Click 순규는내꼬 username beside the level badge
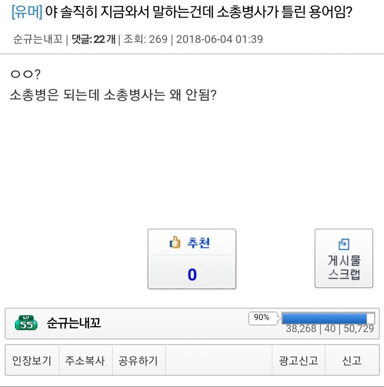This screenshot has height=387, width=384. [74, 323]
